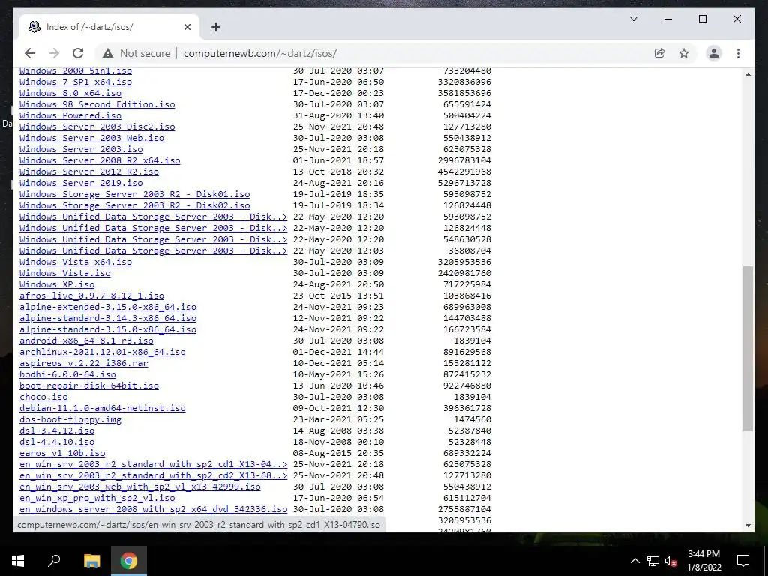Click the address bar URL
This screenshot has width=768, height=576.
coord(260,53)
